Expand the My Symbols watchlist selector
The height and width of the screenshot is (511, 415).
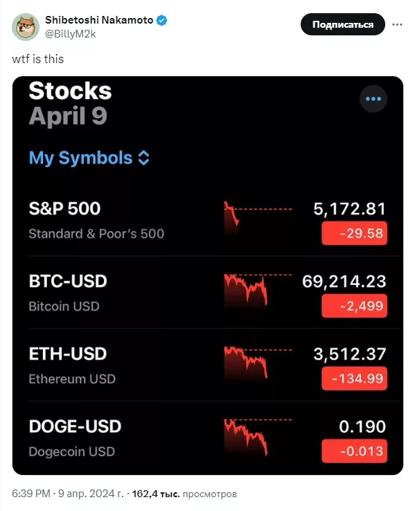(x=89, y=158)
